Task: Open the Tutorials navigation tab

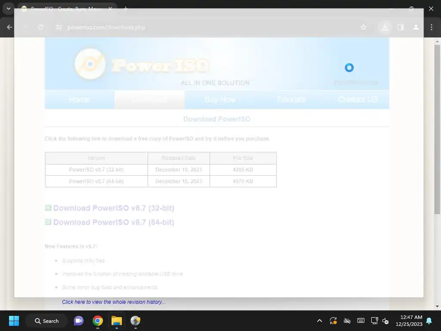Action: coord(291,100)
